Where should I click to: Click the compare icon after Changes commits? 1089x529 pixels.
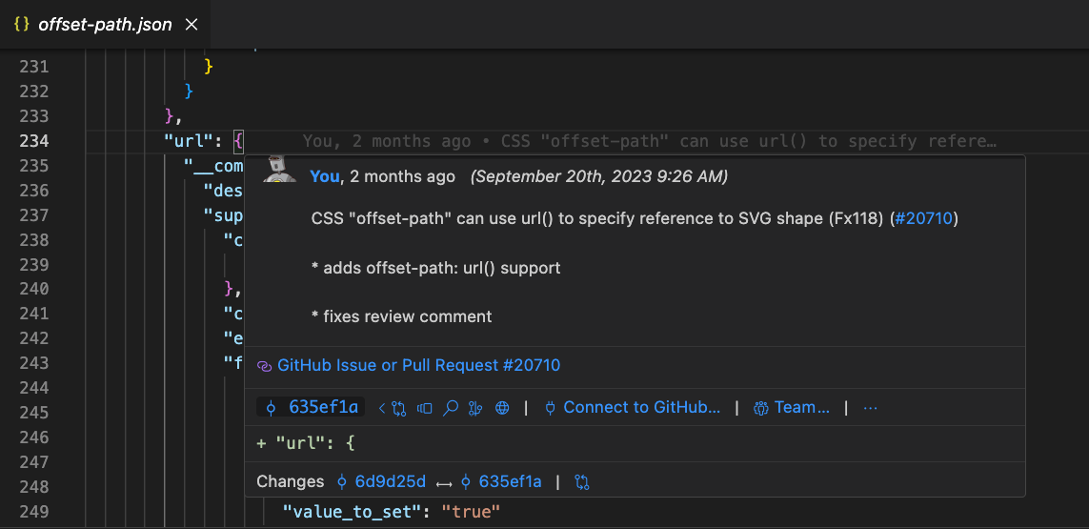[583, 482]
